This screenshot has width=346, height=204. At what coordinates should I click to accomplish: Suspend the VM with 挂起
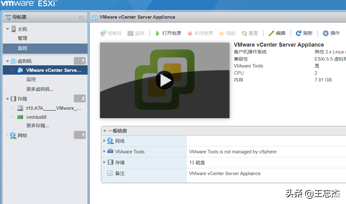(x=228, y=33)
